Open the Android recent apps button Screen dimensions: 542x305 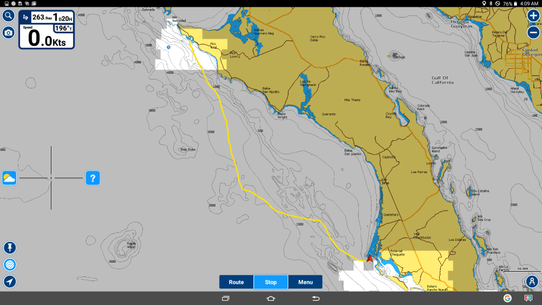point(225,299)
